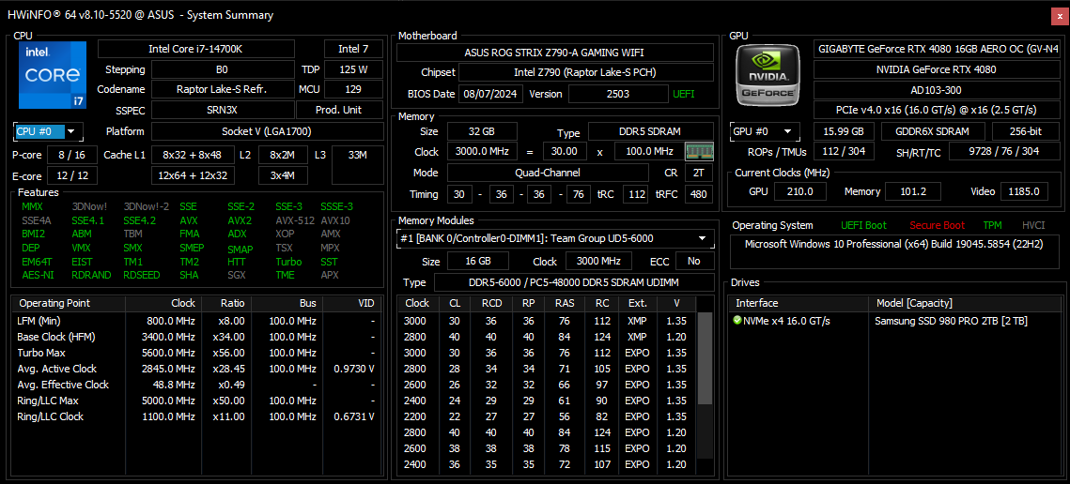Screen dimensions: 1070x484
Task: Click the Model [Capacity] column header
Action: pos(965,303)
